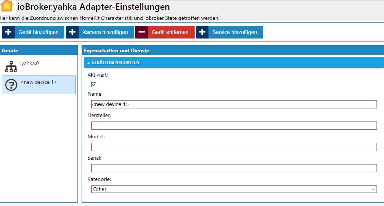
Task: Click the Eigenschaften und Dienste header
Action: 233,50
